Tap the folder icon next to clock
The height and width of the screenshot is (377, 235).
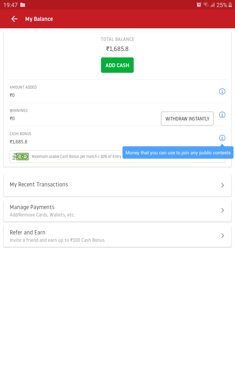(23, 5)
